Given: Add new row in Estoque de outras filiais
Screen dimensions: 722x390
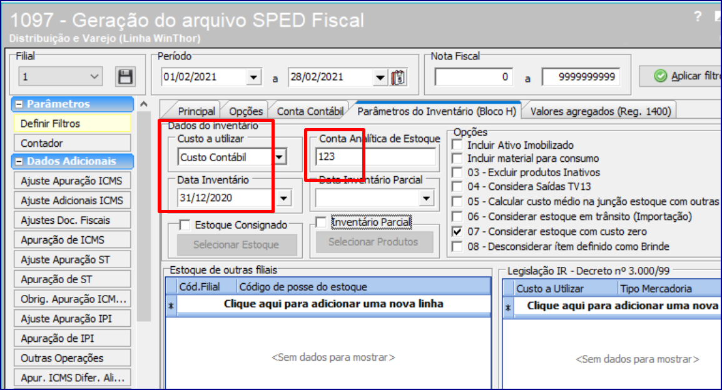Looking at the screenshot, I should click(333, 304).
